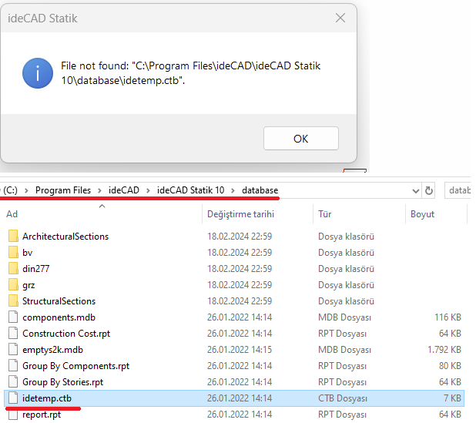This screenshot has width=476, height=423.
Task: Go to the (C:) breadcrumb
Action: 11,192
